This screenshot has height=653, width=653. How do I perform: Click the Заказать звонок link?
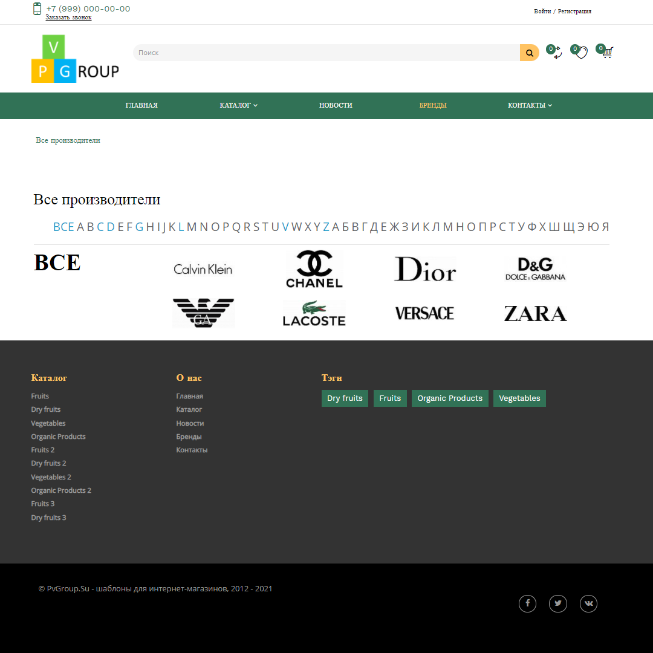[68, 17]
